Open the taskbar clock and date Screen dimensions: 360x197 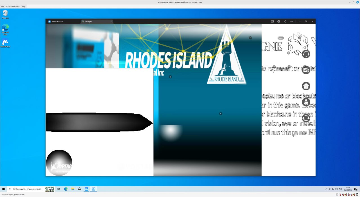click(x=348, y=189)
